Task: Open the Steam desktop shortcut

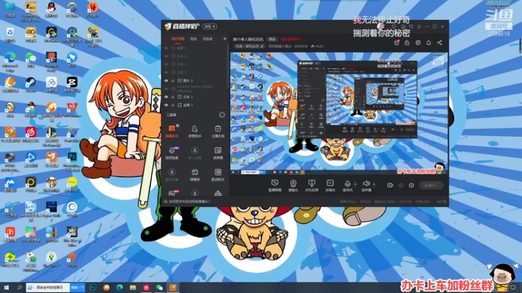Action: tap(31, 85)
